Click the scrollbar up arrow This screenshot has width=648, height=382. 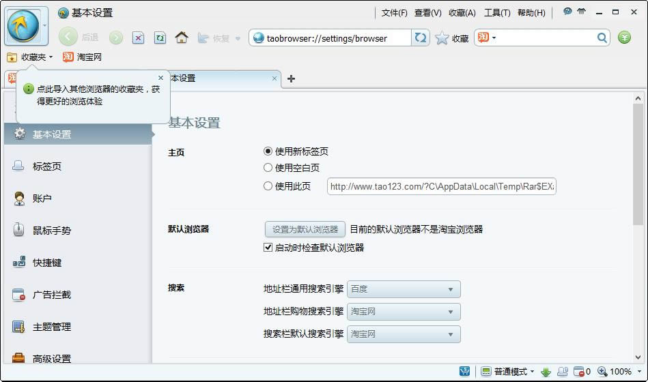coord(638,98)
